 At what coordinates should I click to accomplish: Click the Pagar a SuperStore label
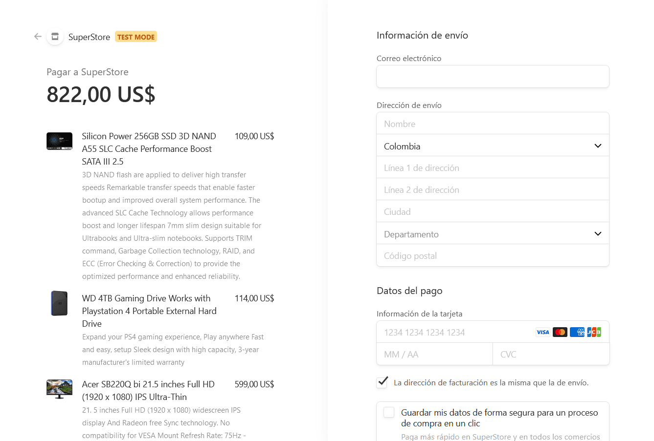point(88,72)
